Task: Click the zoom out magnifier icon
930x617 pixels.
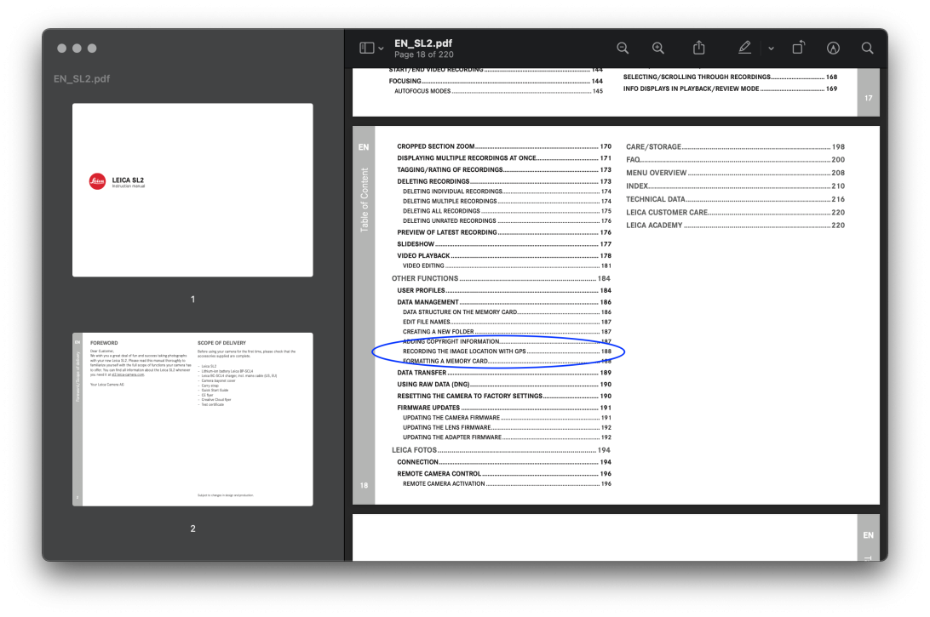Action: (623, 49)
